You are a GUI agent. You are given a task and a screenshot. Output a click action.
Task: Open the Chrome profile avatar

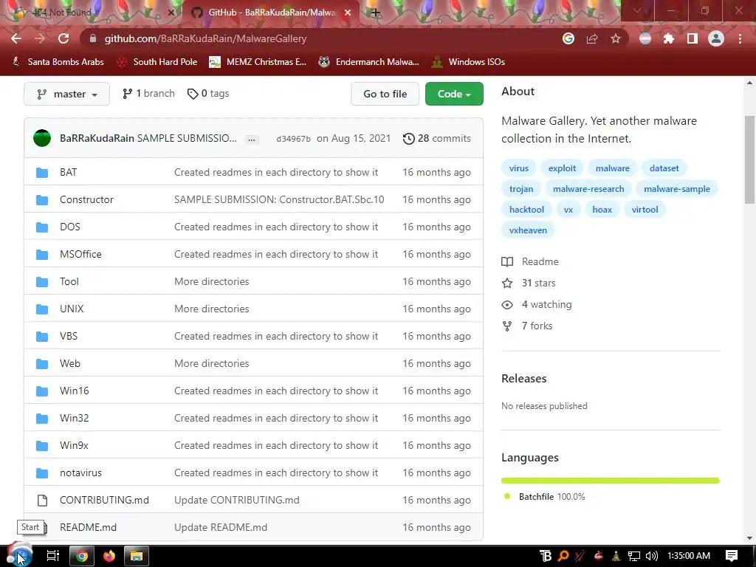[x=716, y=38]
